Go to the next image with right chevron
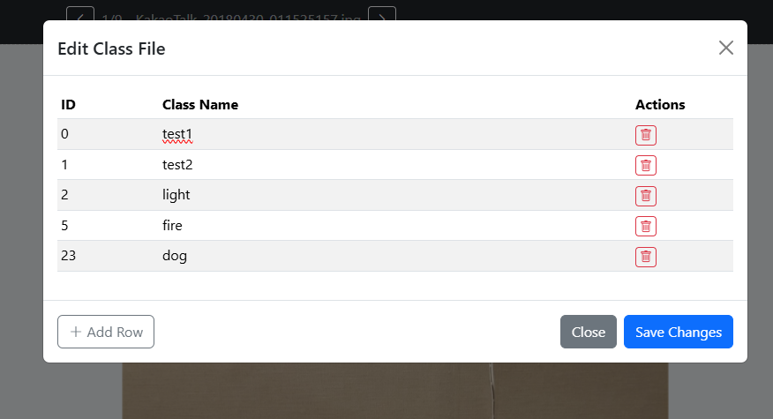The image size is (773, 419). 382,14
